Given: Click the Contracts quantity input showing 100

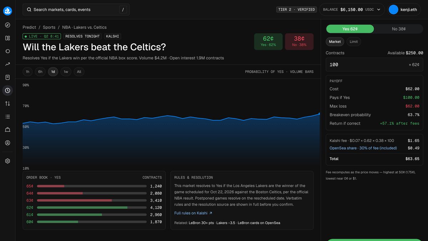Looking at the screenshot, I should (x=374, y=65).
